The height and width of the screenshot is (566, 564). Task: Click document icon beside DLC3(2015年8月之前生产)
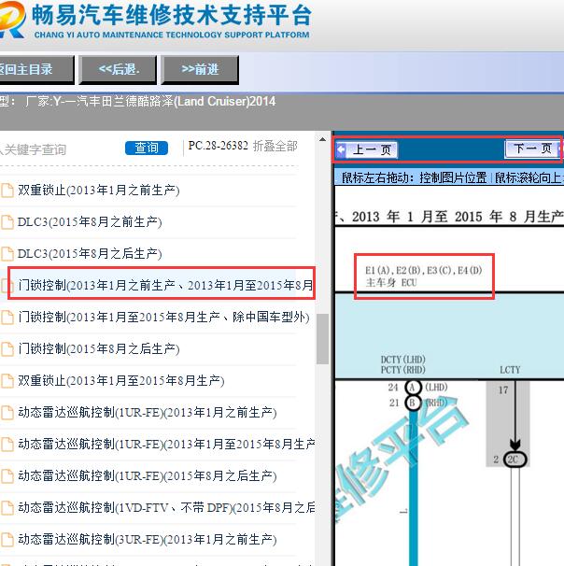pos(7,222)
